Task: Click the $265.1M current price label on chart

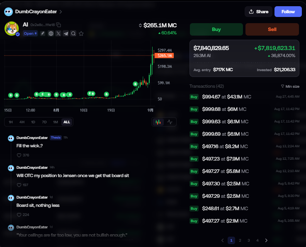Action: tap(165, 55)
